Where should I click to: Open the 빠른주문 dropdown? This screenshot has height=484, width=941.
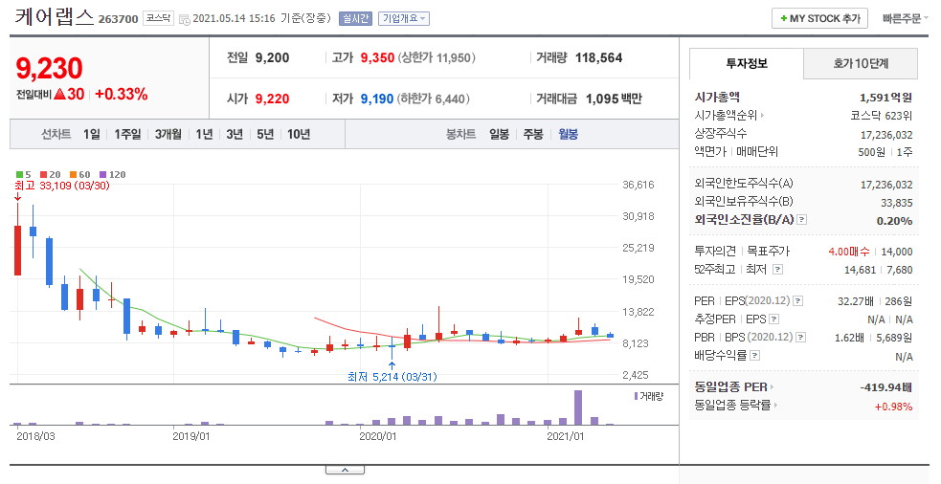(x=905, y=18)
